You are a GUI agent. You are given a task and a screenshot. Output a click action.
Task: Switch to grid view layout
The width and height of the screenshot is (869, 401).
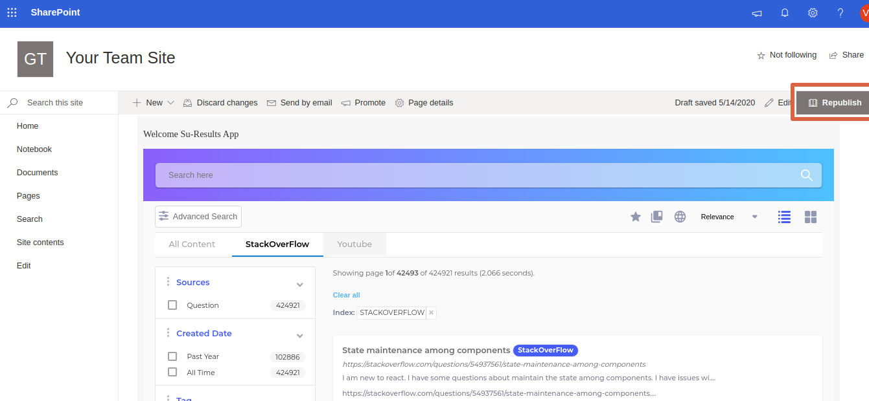(x=811, y=217)
